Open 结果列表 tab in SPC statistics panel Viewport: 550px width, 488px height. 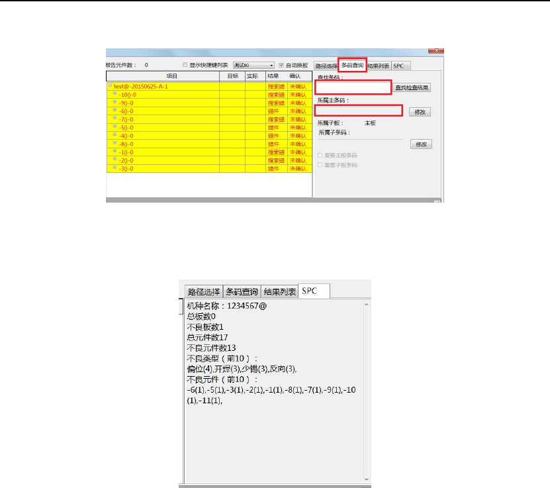click(279, 291)
